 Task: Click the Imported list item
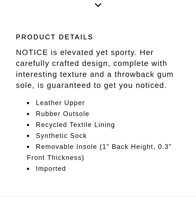51,168
